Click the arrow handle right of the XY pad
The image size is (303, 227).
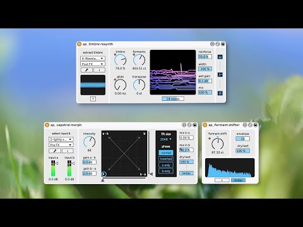click(151, 174)
